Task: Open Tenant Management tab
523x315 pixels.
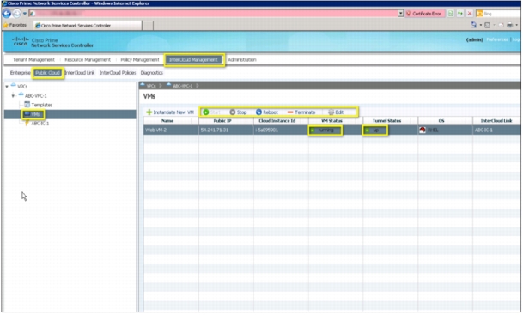Action: pos(33,60)
